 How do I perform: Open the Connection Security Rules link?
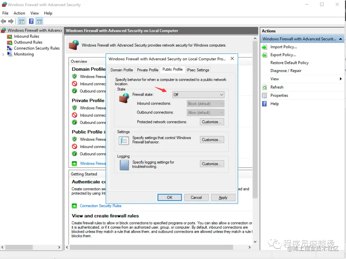(x=100, y=206)
